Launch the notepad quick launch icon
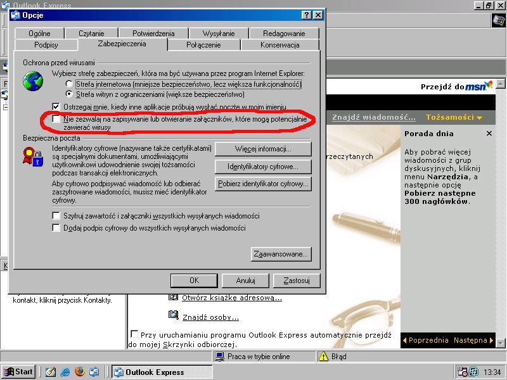The image size is (507, 380). pos(51,372)
